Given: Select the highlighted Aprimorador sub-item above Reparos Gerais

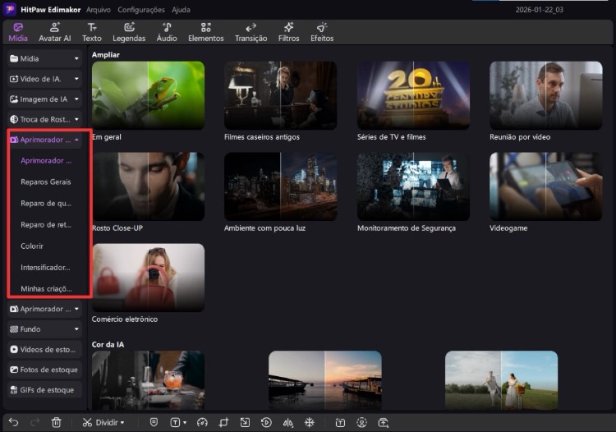Looking at the screenshot, I should (x=46, y=161).
